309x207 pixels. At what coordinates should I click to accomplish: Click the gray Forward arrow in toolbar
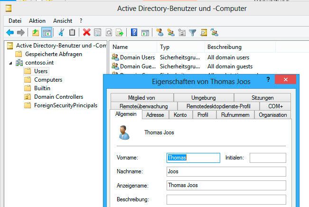click(x=21, y=33)
